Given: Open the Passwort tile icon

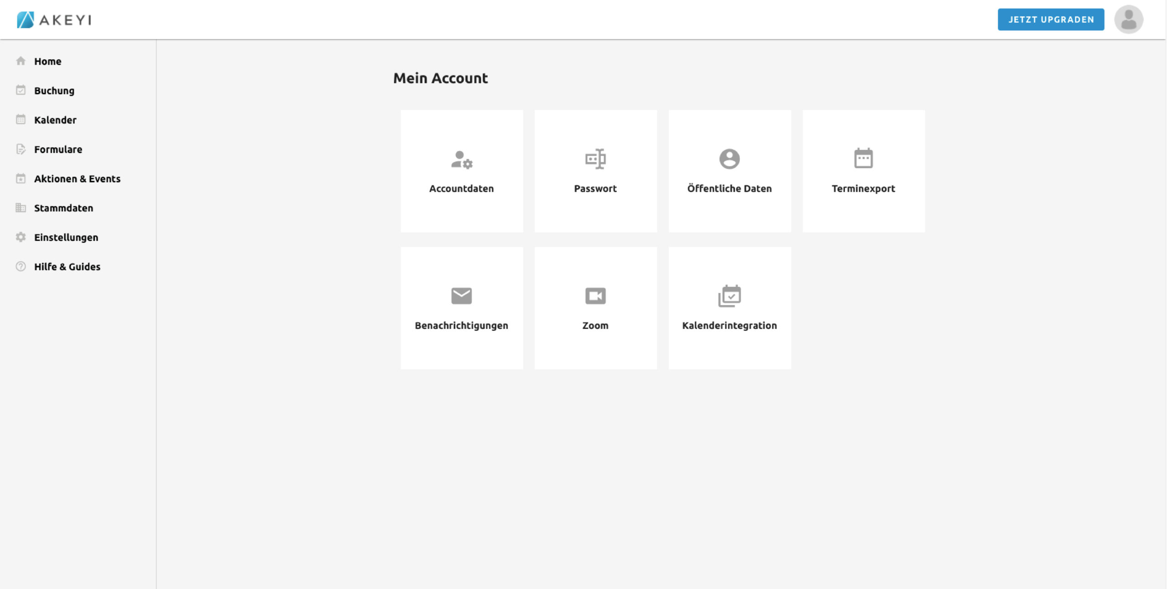Looking at the screenshot, I should click(x=595, y=159).
